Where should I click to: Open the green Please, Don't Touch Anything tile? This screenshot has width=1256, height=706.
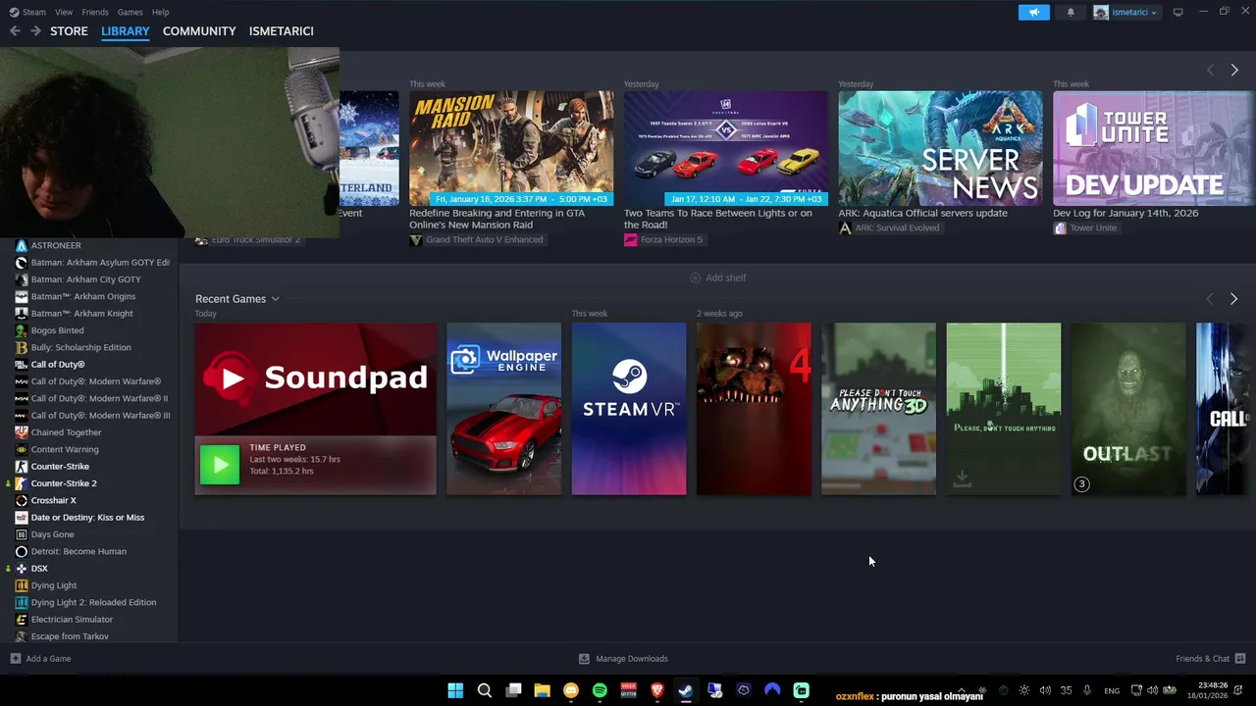(x=1003, y=409)
